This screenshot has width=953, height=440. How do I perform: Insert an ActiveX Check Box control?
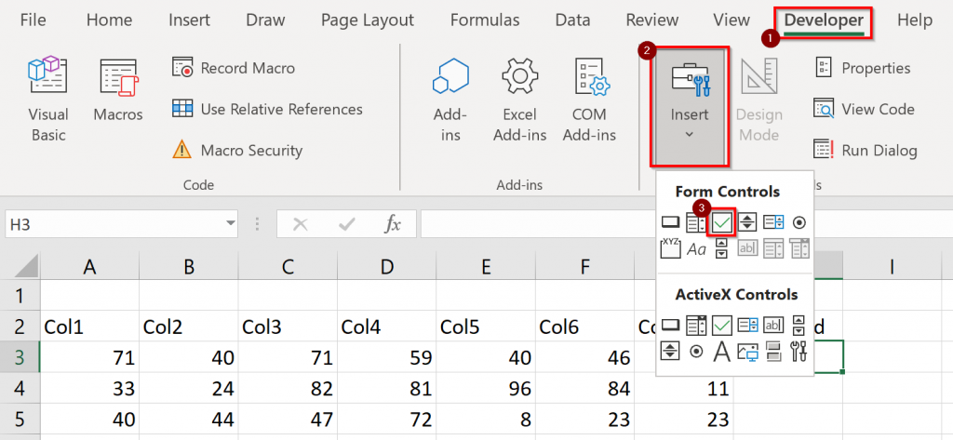tap(721, 325)
